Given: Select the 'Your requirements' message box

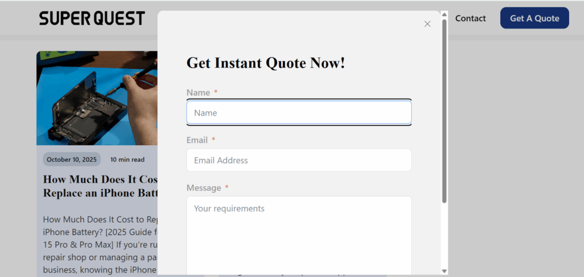Looking at the screenshot, I should [x=299, y=234].
